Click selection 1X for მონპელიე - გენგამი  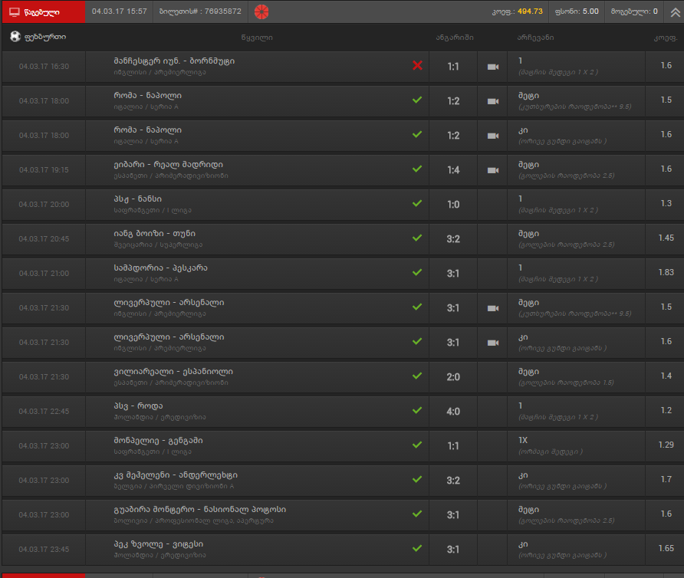point(523,440)
